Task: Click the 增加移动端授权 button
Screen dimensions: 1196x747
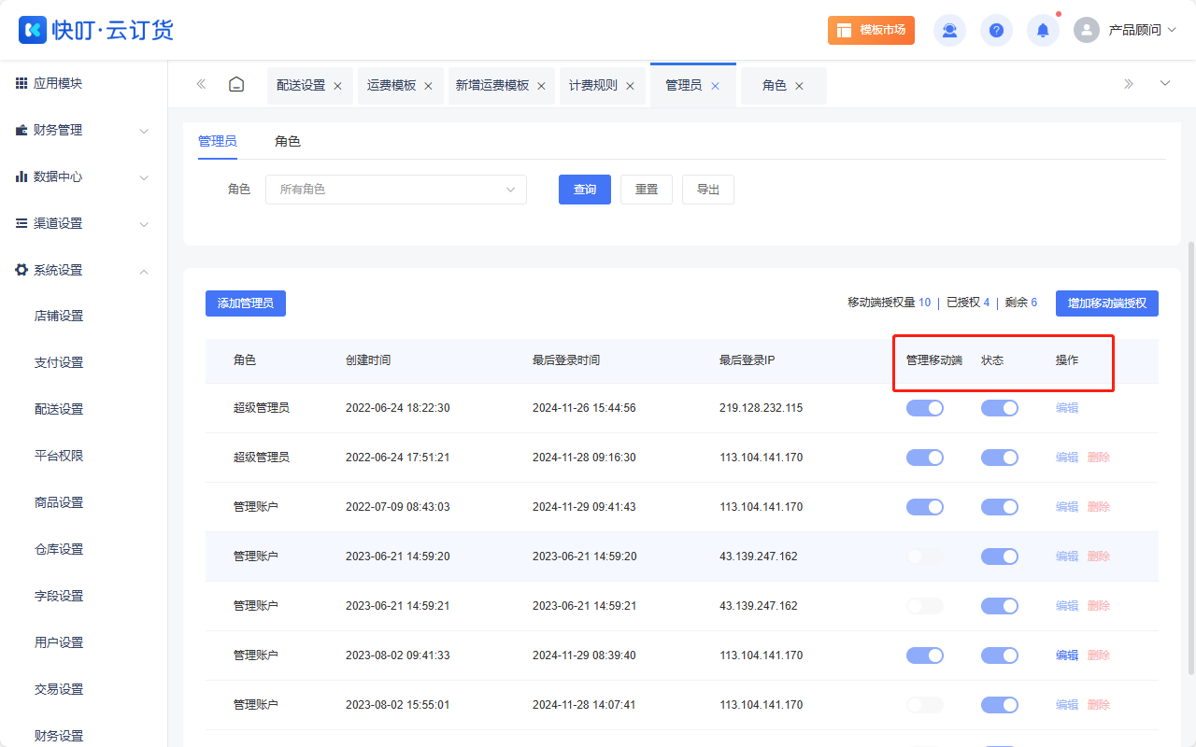Action: [1106, 303]
